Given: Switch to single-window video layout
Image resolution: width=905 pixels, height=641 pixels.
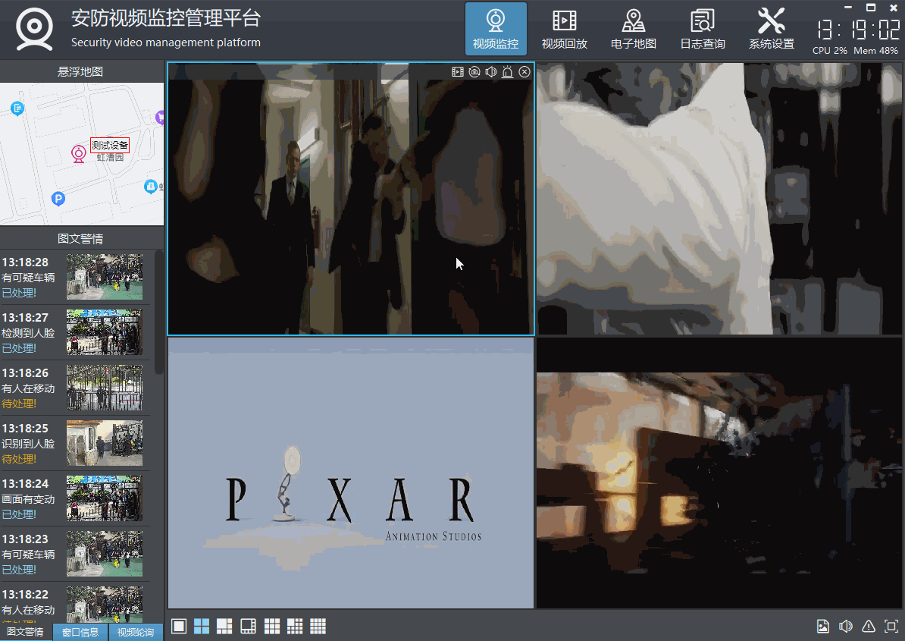Looking at the screenshot, I should (x=179, y=626).
